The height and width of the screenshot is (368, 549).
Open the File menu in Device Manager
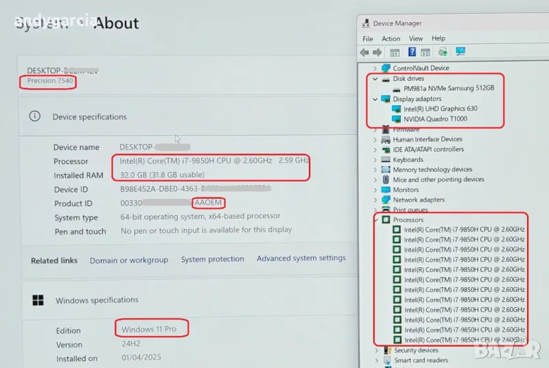coord(368,38)
